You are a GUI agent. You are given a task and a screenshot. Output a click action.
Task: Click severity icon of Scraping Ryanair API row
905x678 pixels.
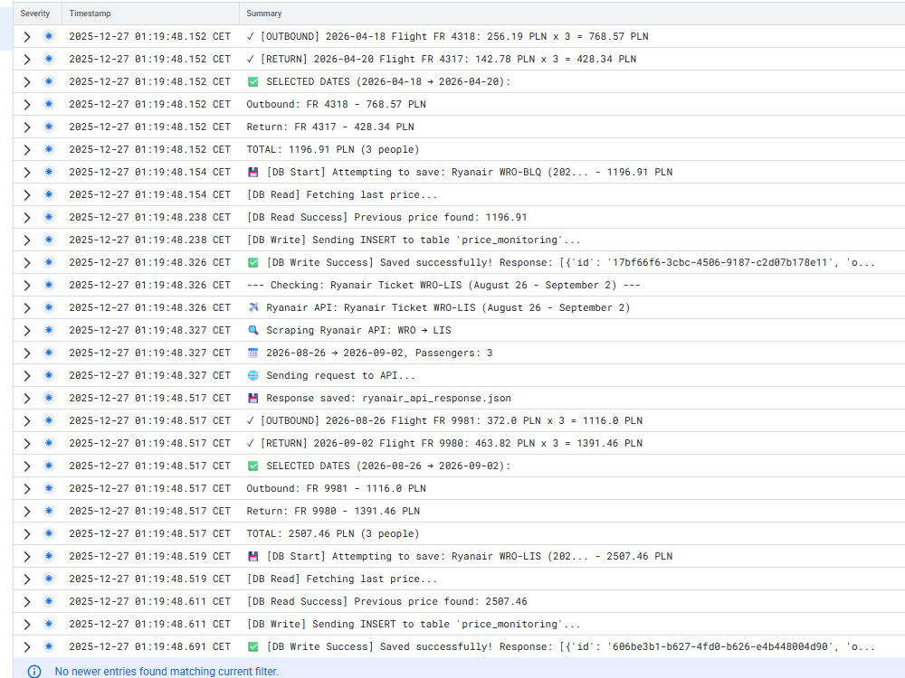49,330
